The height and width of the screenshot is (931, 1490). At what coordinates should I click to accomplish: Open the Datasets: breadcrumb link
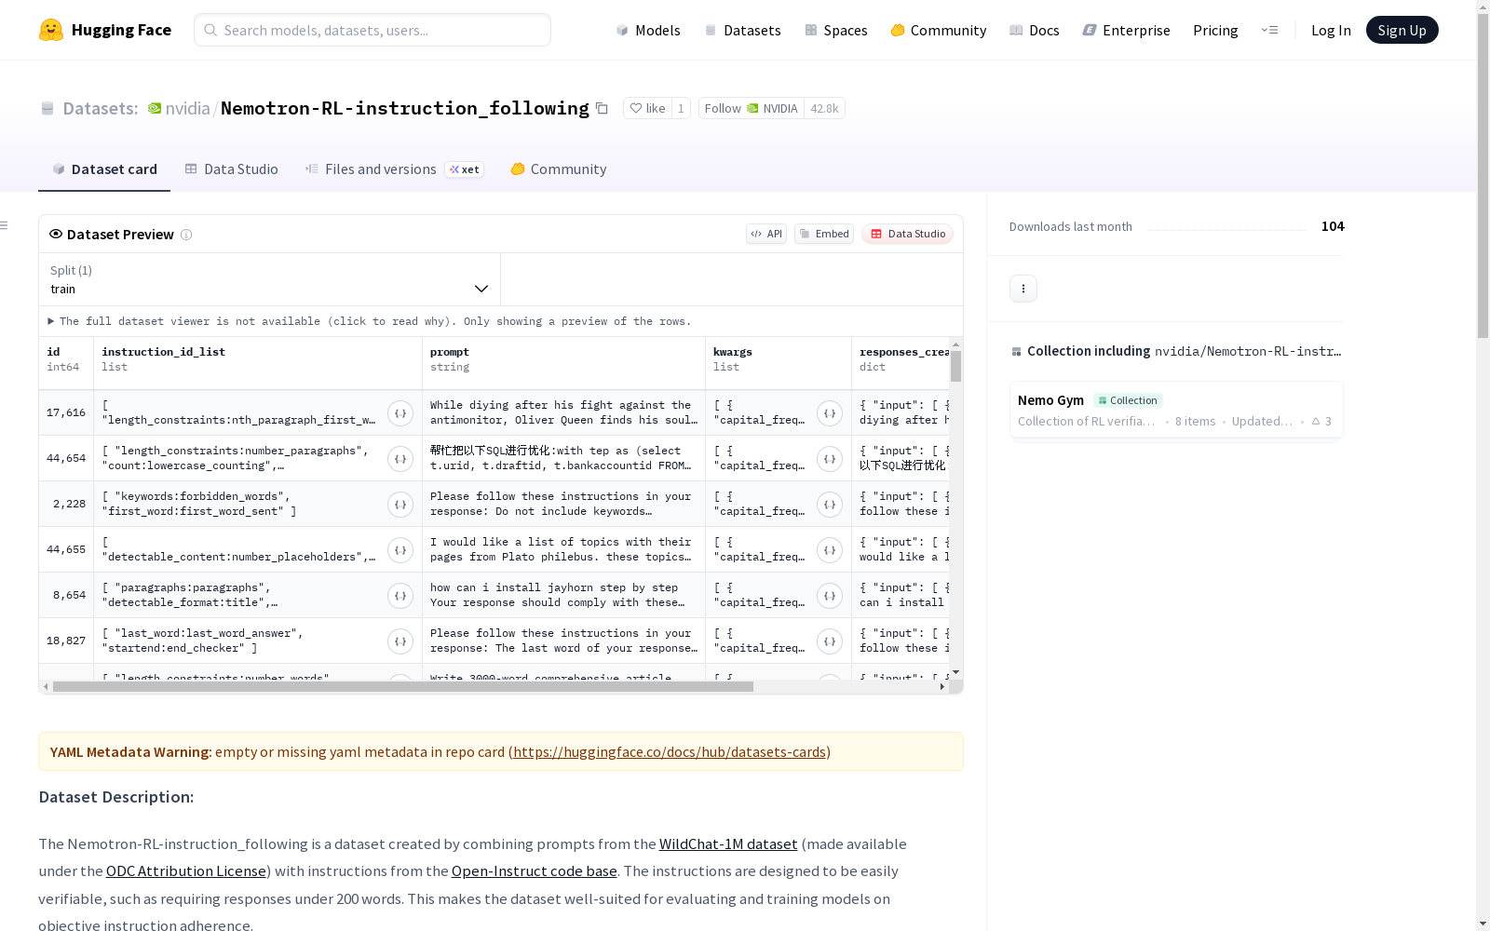coord(100,108)
